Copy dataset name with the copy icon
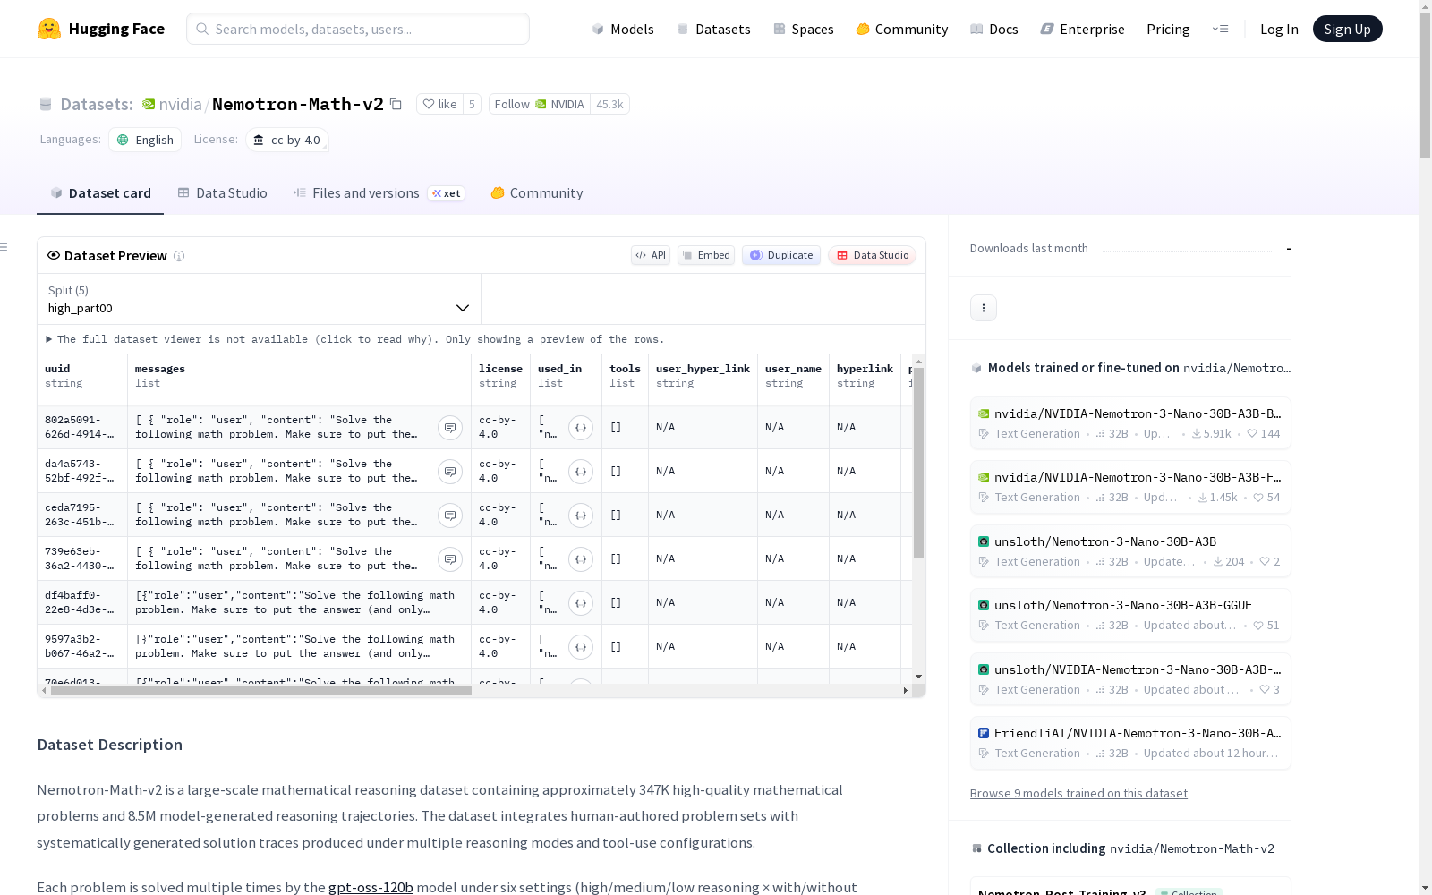The width and height of the screenshot is (1432, 895). point(396,104)
